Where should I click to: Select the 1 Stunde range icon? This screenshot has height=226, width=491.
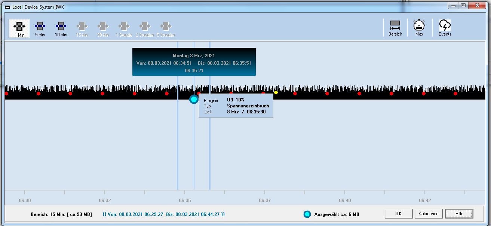pyautogui.click(x=124, y=28)
